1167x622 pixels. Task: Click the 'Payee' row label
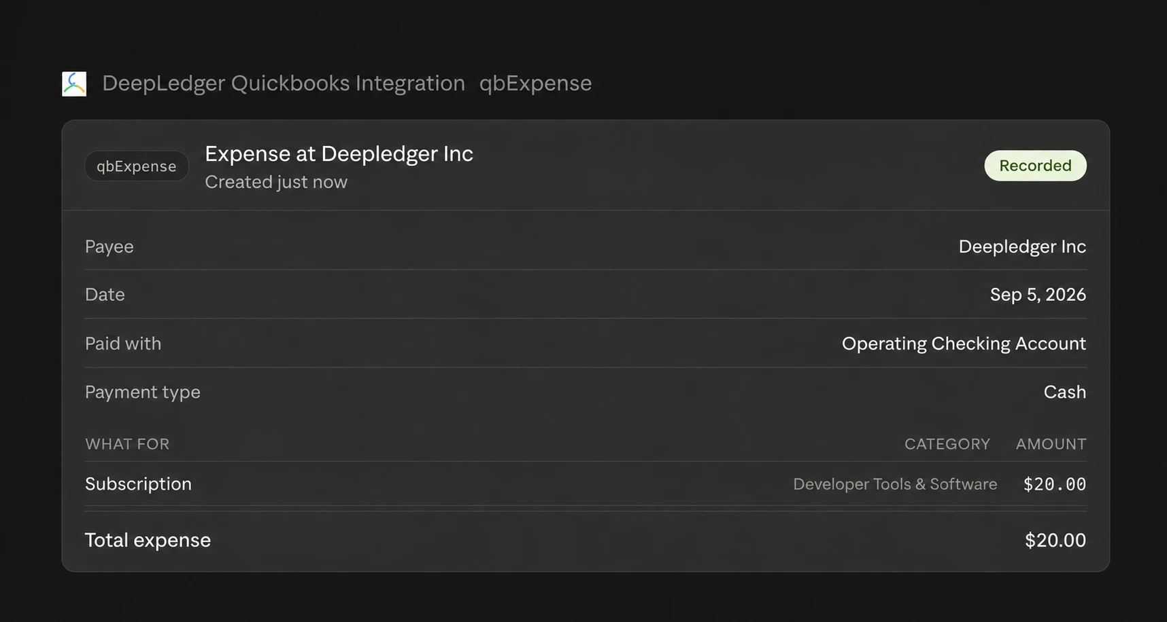109,246
